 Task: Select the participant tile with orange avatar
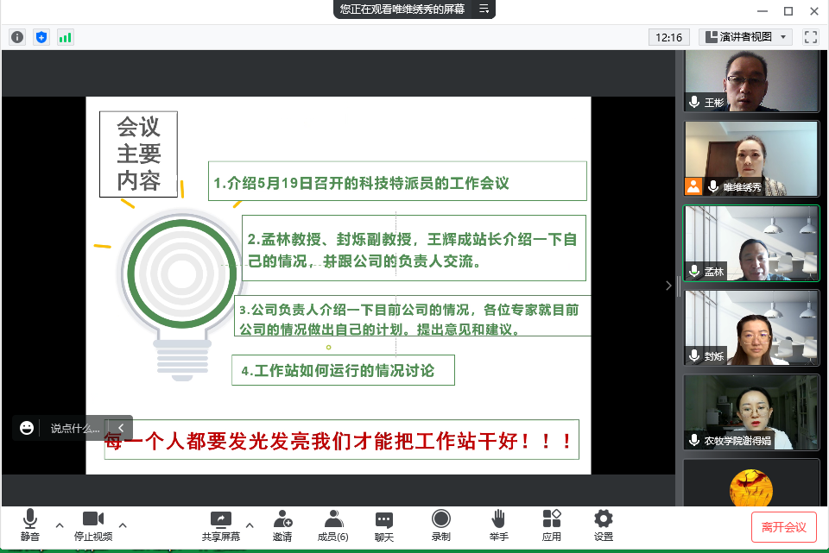[x=751, y=483]
